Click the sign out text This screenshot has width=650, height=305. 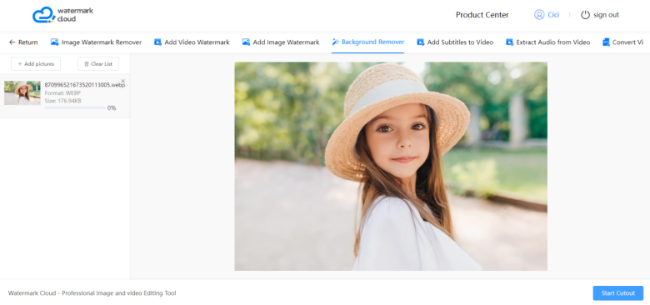point(606,15)
